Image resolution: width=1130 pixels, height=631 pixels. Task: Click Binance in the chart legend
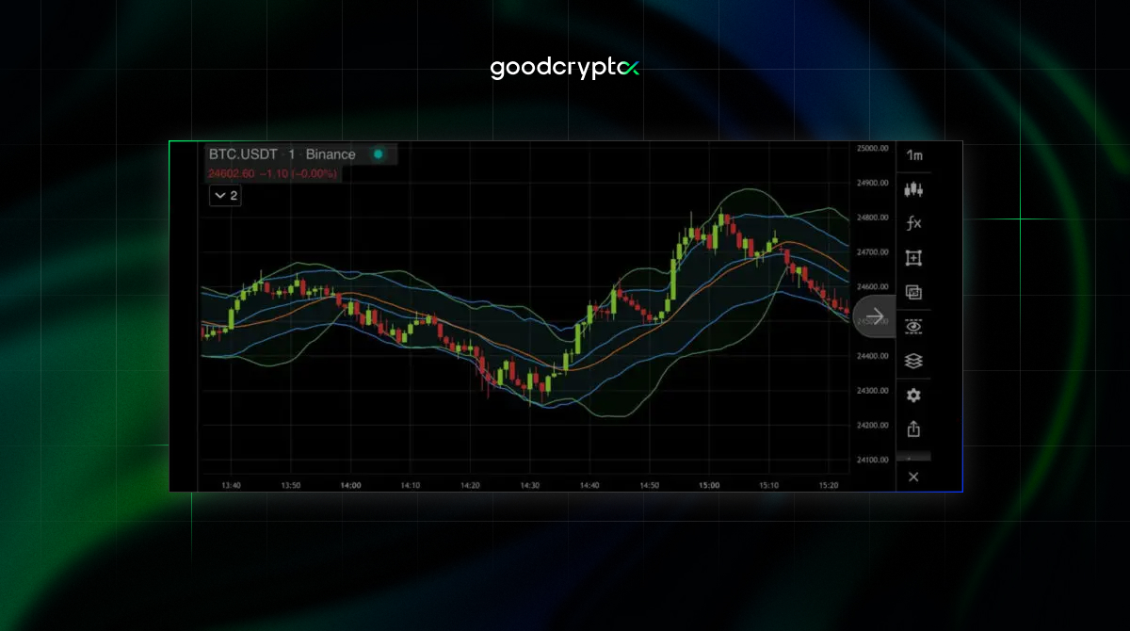tap(331, 154)
